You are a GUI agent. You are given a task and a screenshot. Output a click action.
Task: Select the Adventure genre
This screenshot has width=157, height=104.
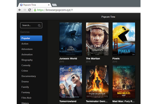pos(27,49)
